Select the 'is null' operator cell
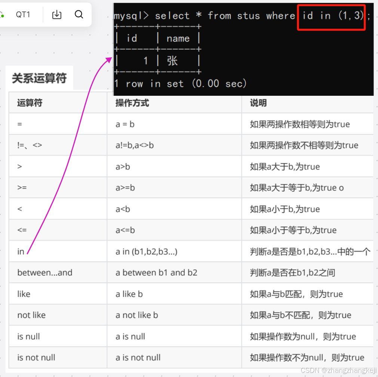The image size is (378, 377). point(58,336)
